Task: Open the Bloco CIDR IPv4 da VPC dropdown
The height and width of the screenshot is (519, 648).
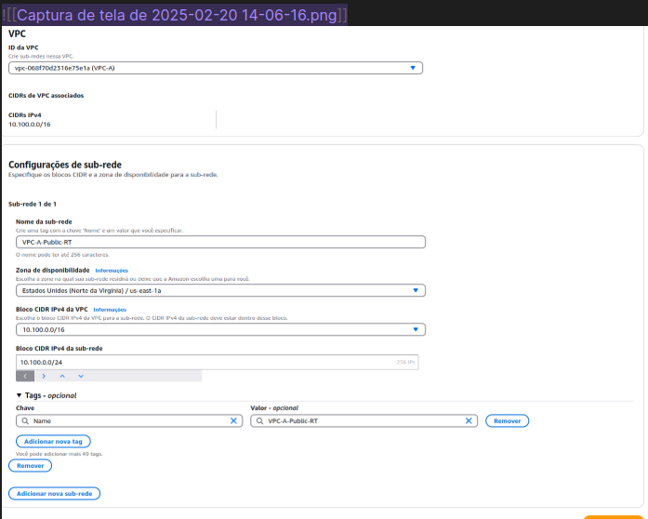Action: [416, 329]
